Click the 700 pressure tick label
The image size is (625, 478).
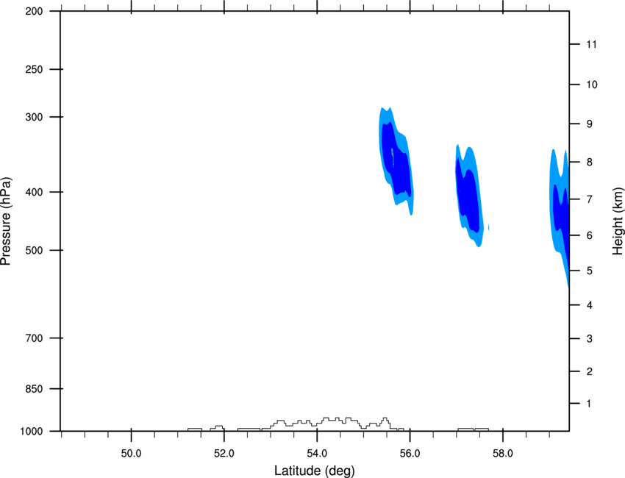pyautogui.click(x=34, y=338)
